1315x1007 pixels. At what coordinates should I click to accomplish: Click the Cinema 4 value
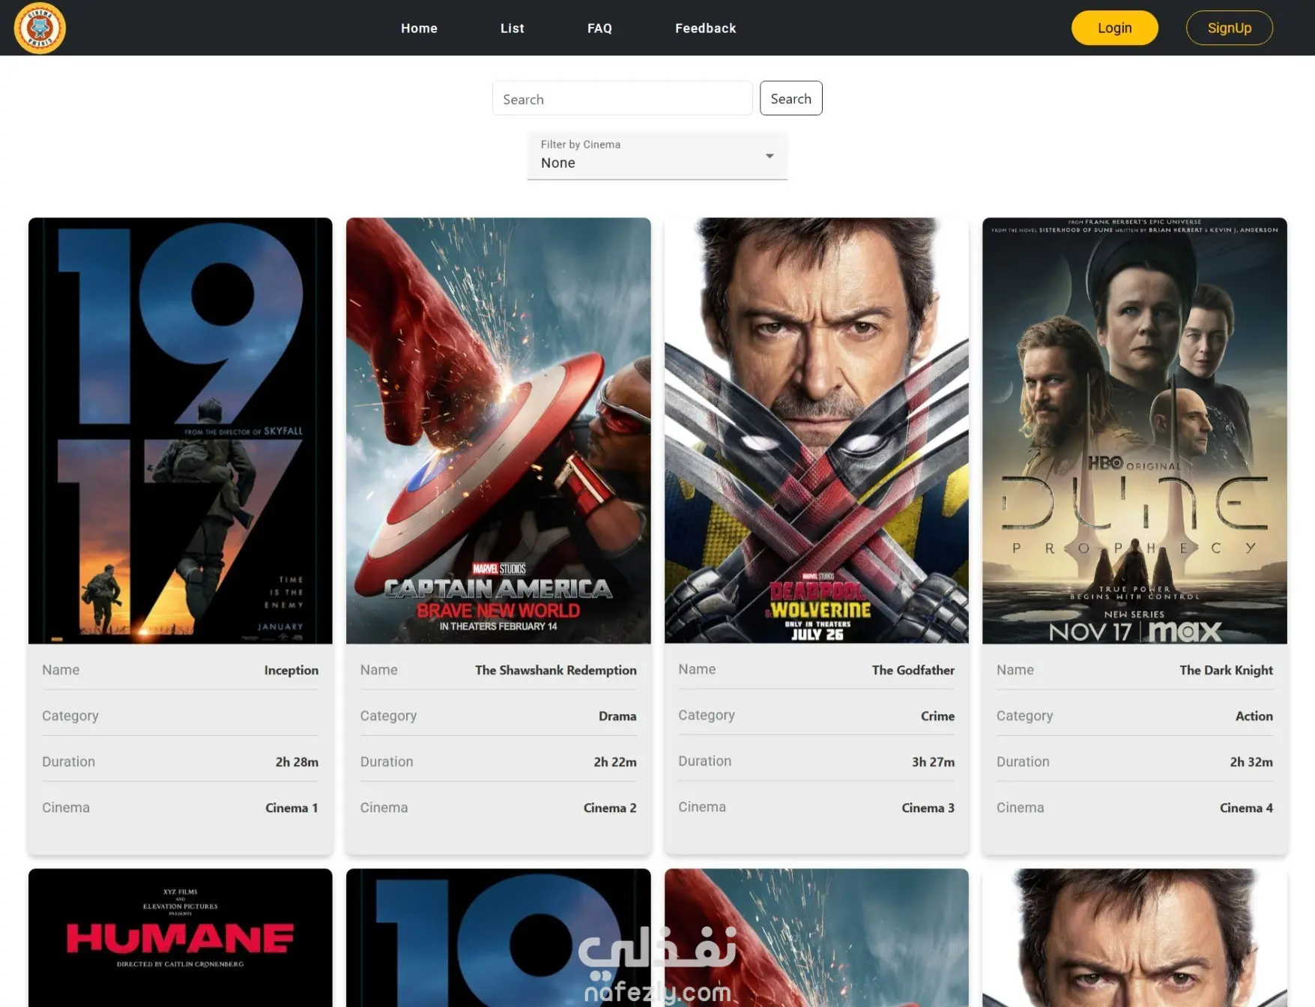pos(1246,808)
